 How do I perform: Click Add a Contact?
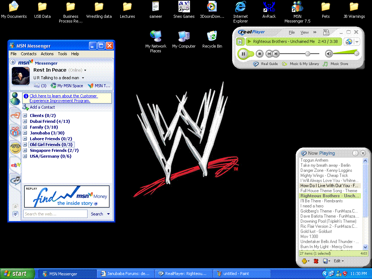[x=39, y=107]
